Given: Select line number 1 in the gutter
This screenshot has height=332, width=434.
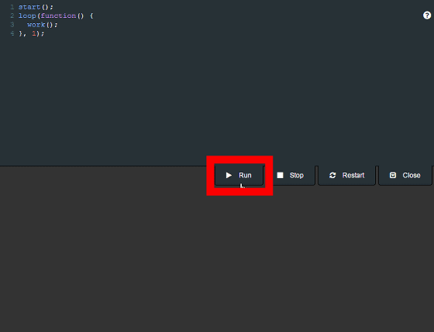Looking at the screenshot, I should pos(12,7).
